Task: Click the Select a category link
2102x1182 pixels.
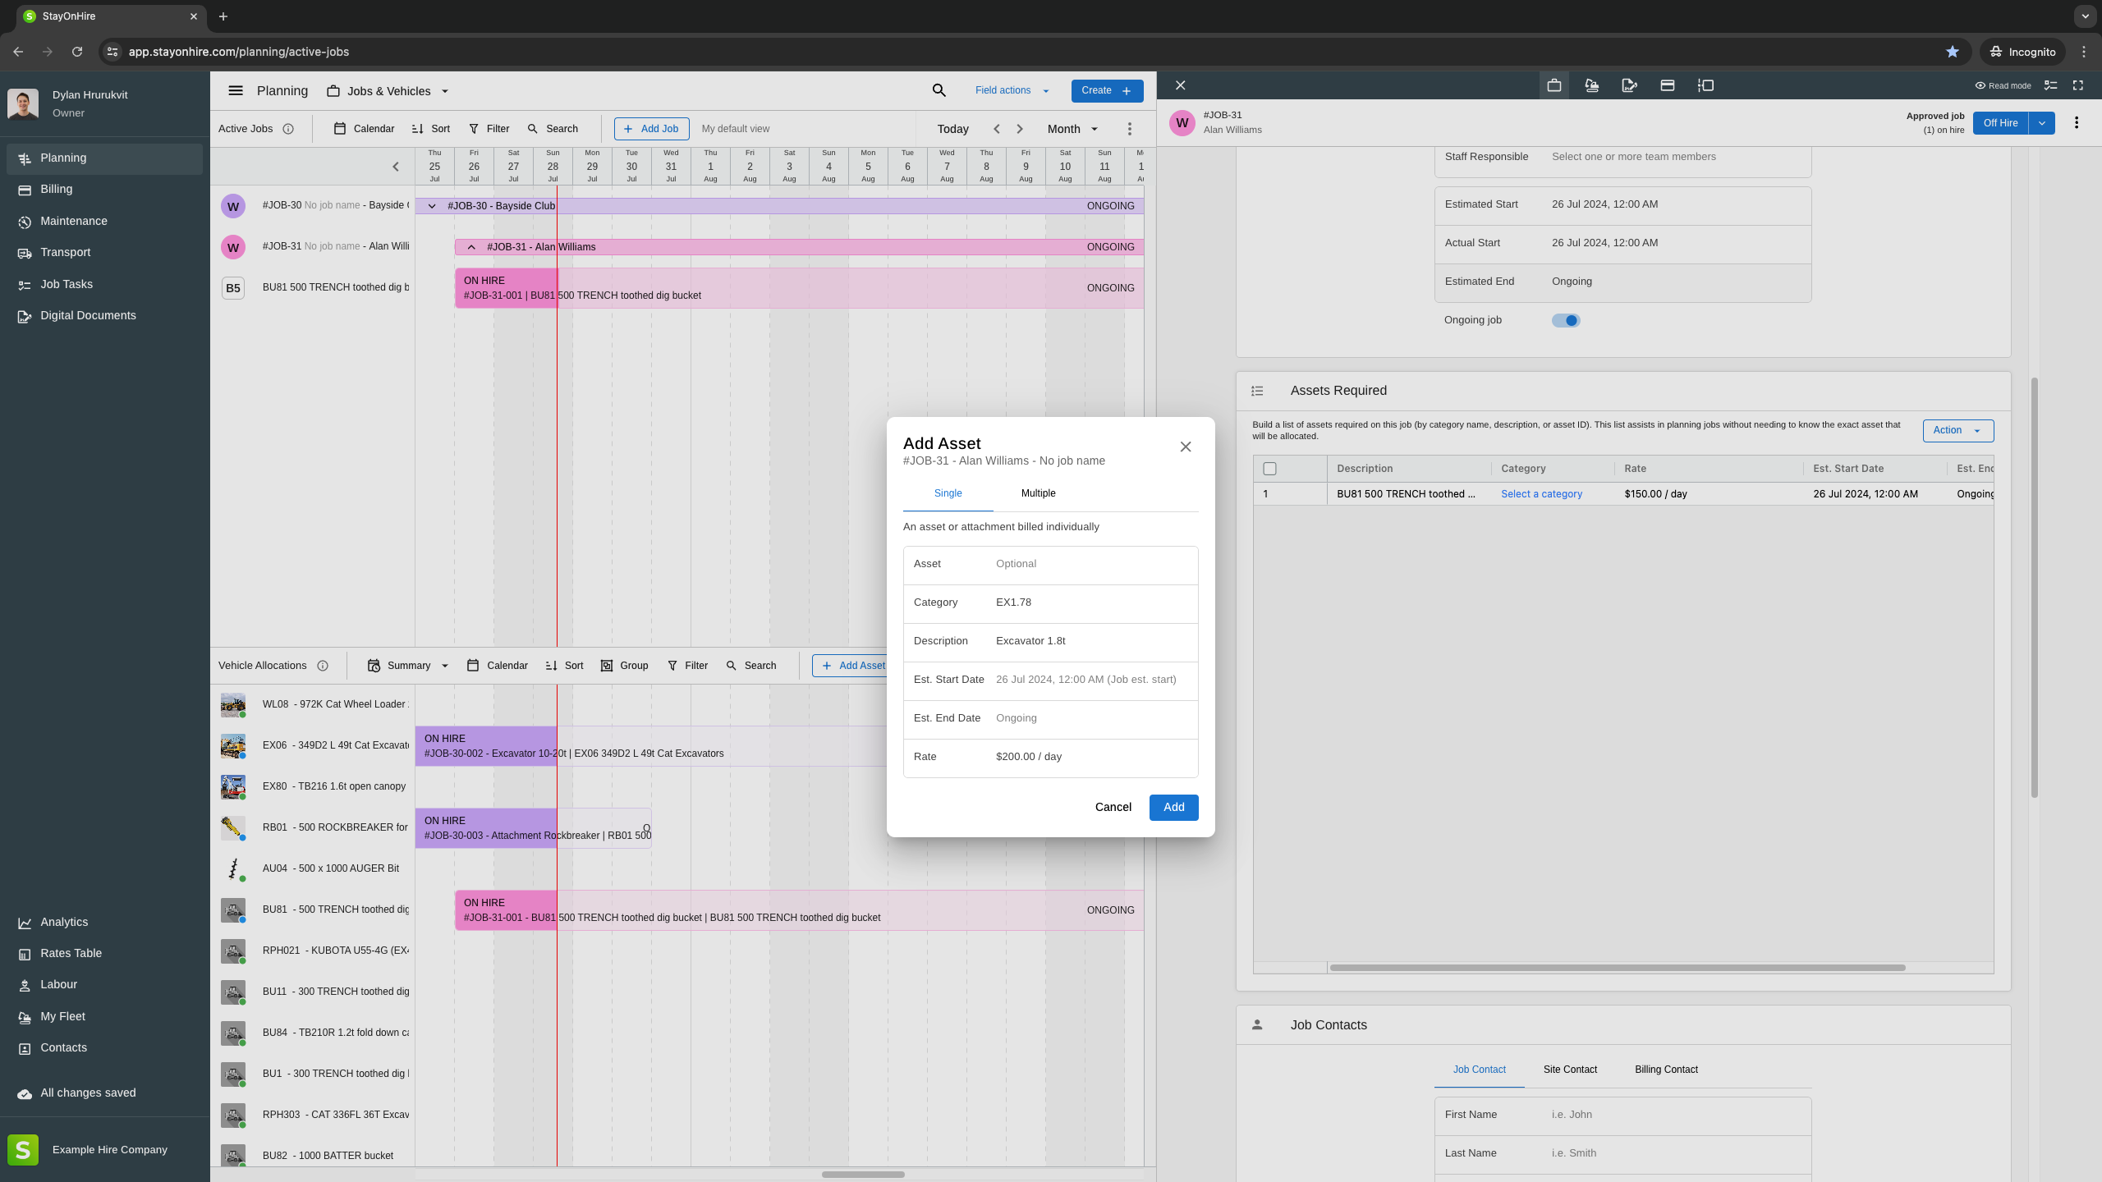Action: [1541, 494]
